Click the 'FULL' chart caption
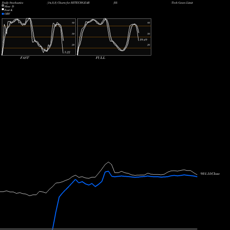The image size is (230, 230). (x=100, y=58)
